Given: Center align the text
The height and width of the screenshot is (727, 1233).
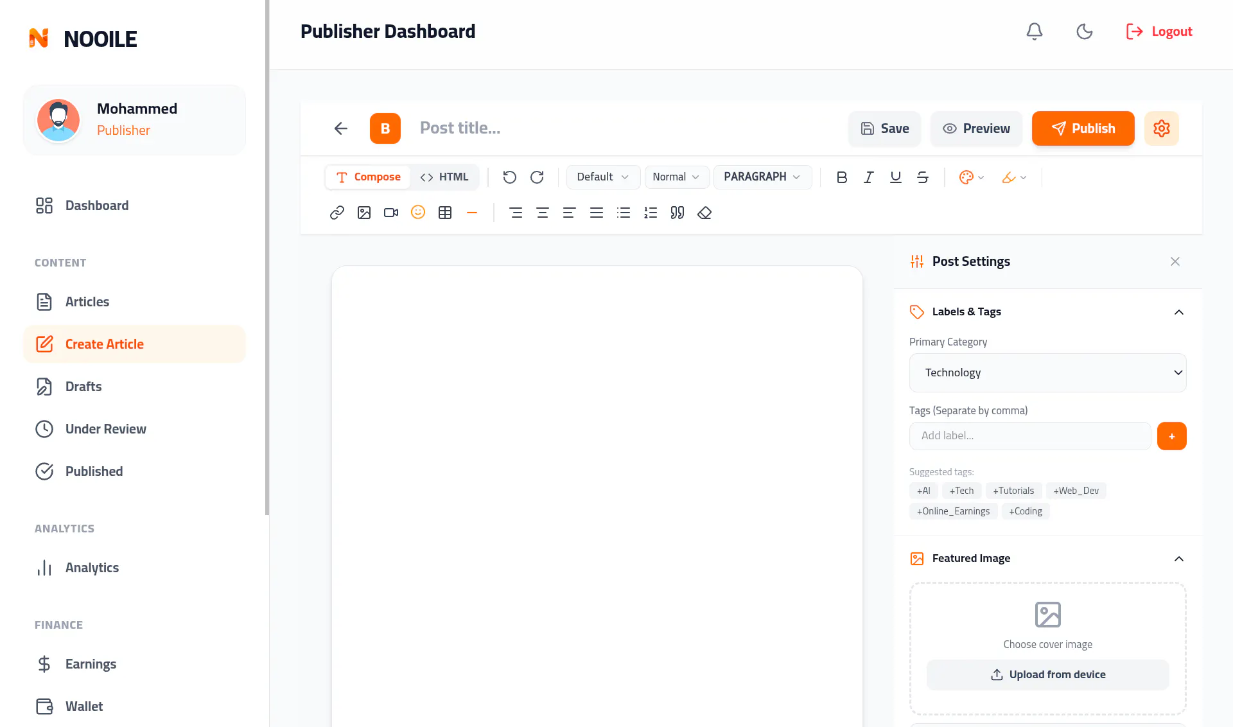Looking at the screenshot, I should (x=543, y=213).
